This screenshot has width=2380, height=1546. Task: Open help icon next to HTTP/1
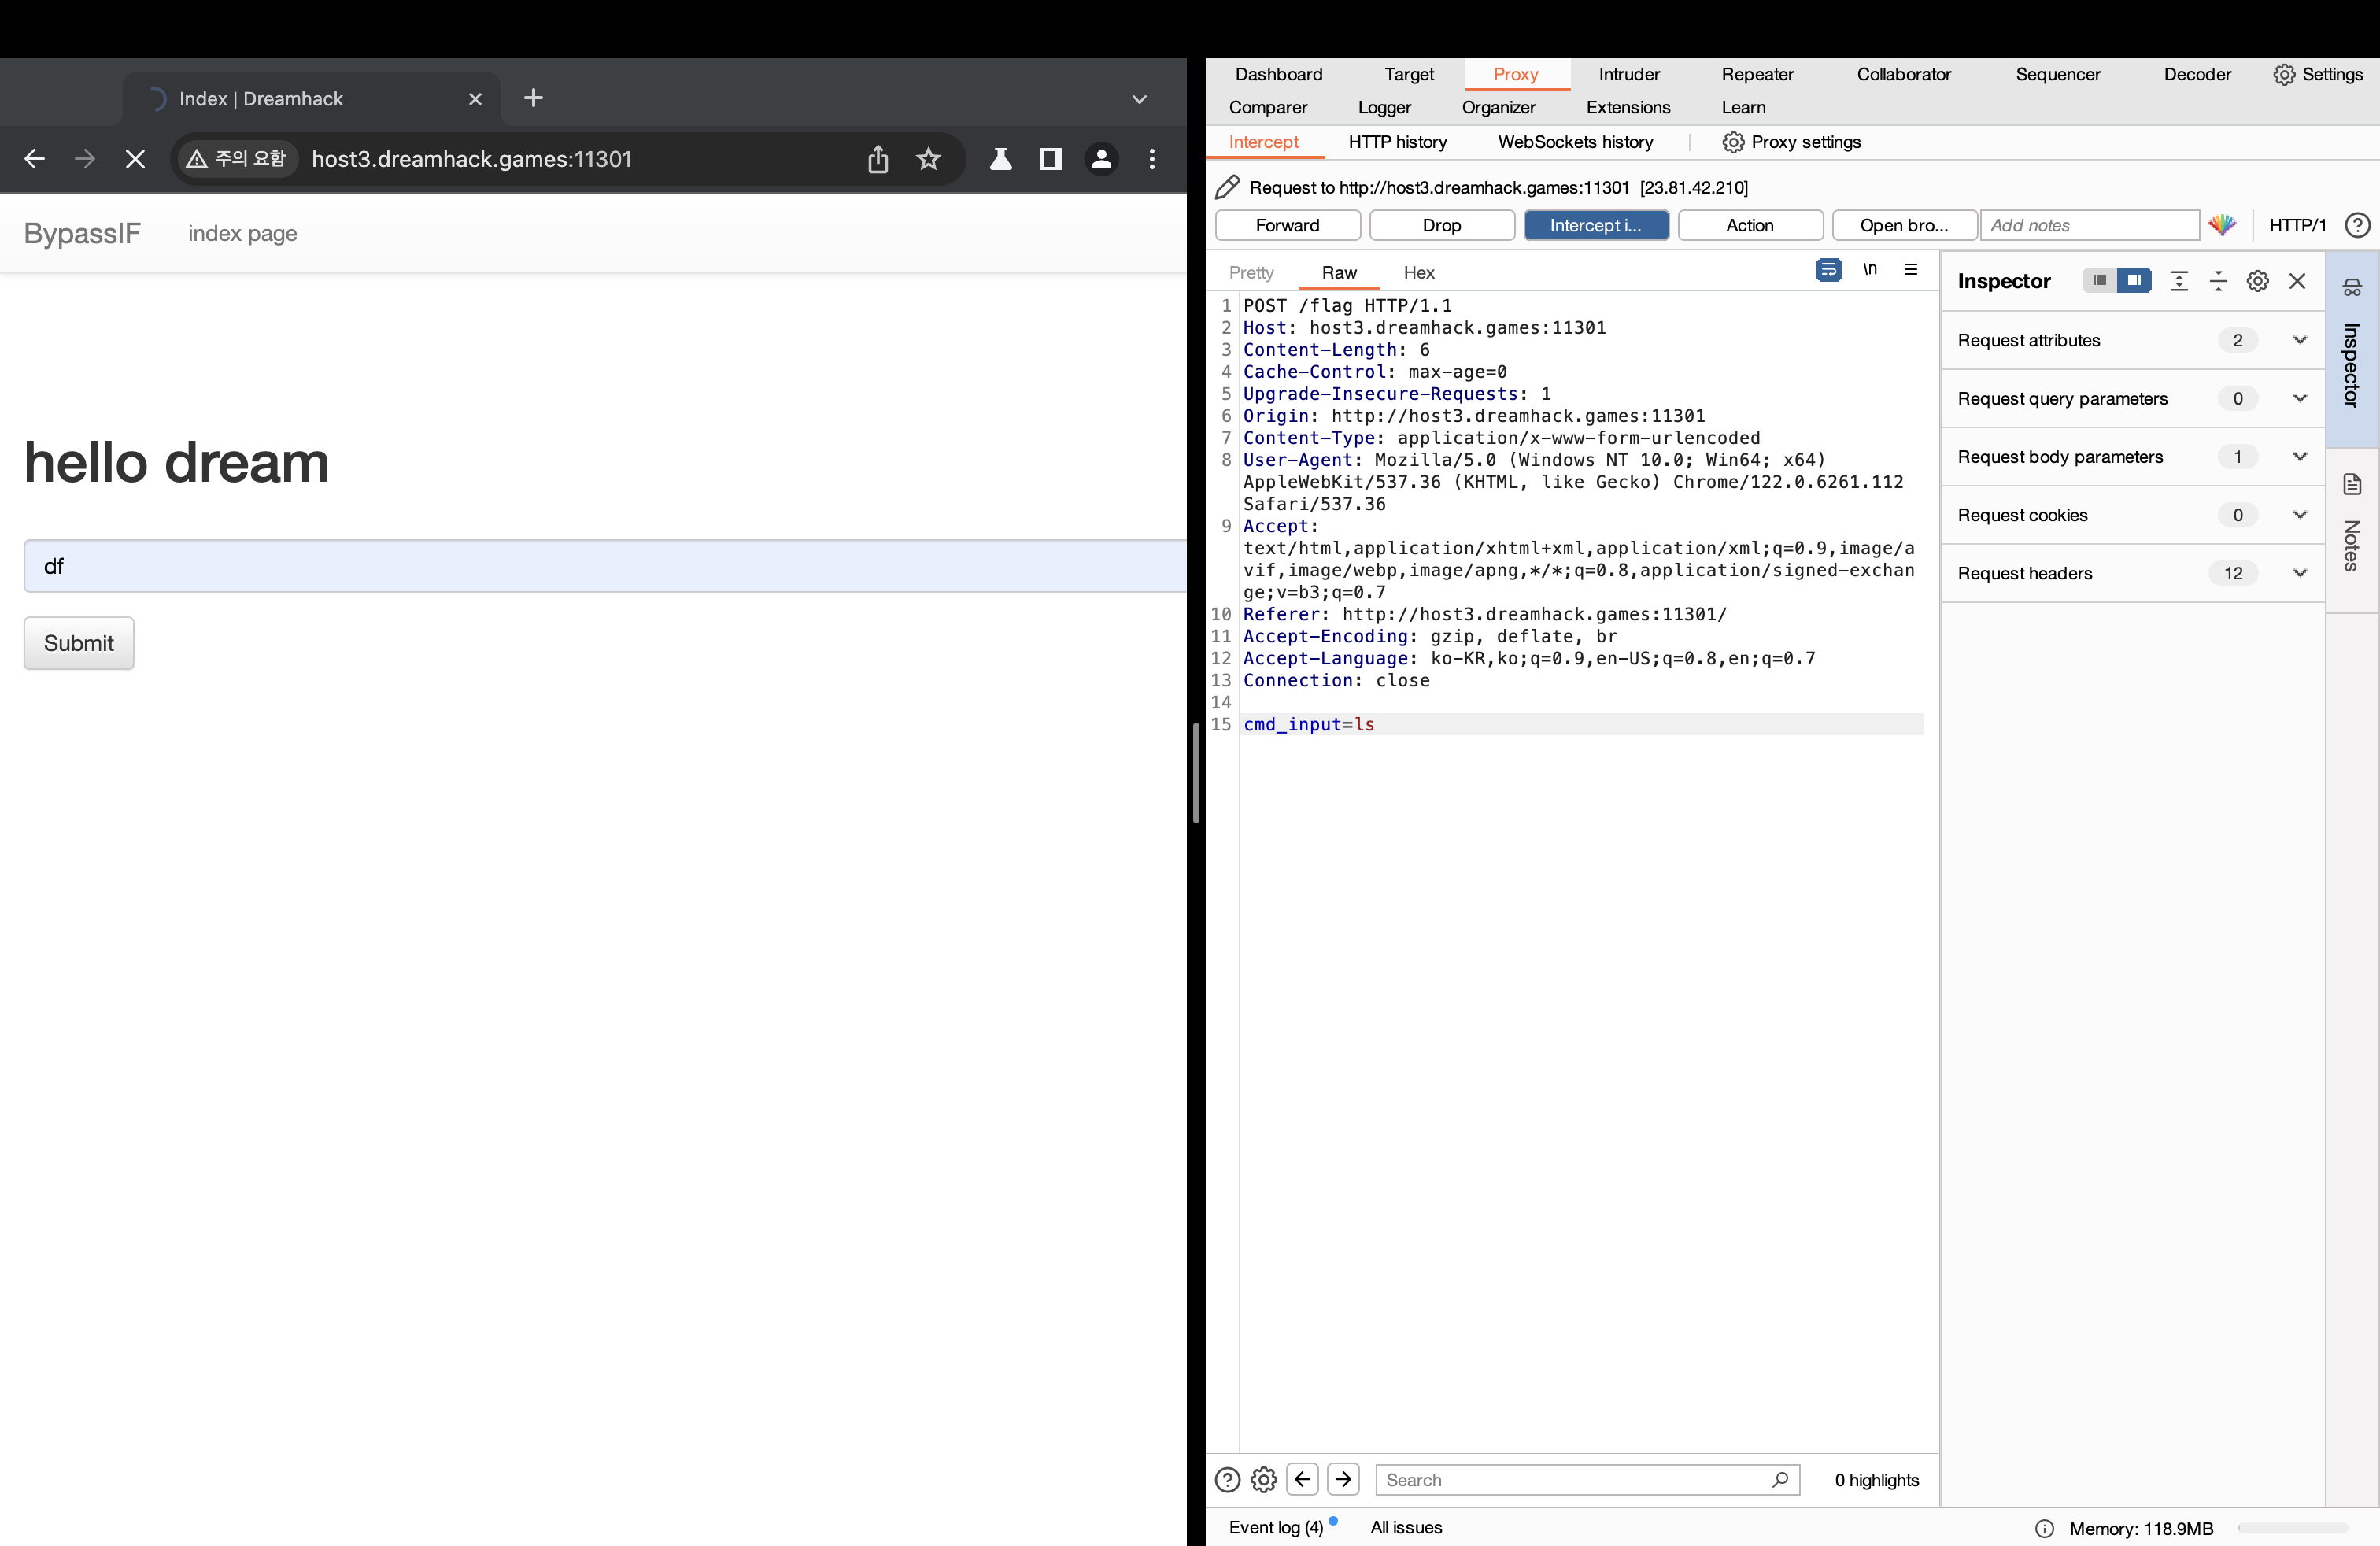click(2357, 225)
